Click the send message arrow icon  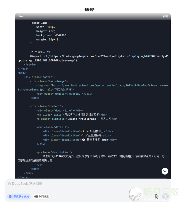165,196
